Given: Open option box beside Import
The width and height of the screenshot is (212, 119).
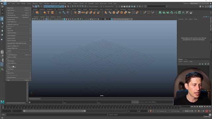Looking at the screenshot, I should pyautogui.click(x=30, y=28).
